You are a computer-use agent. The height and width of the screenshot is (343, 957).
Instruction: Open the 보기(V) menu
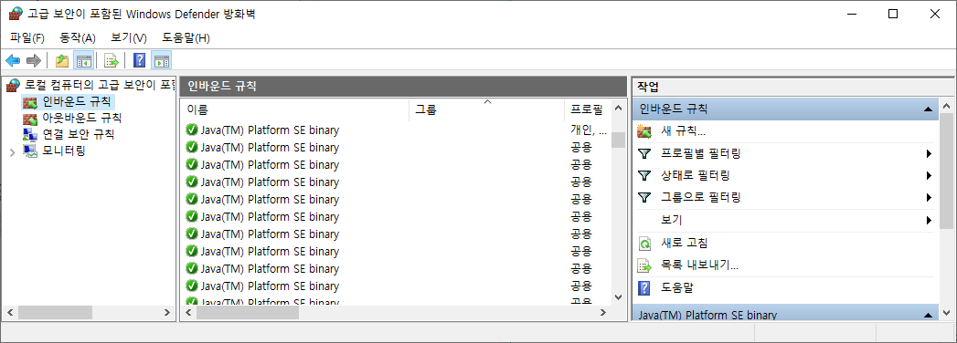point(129,37)
